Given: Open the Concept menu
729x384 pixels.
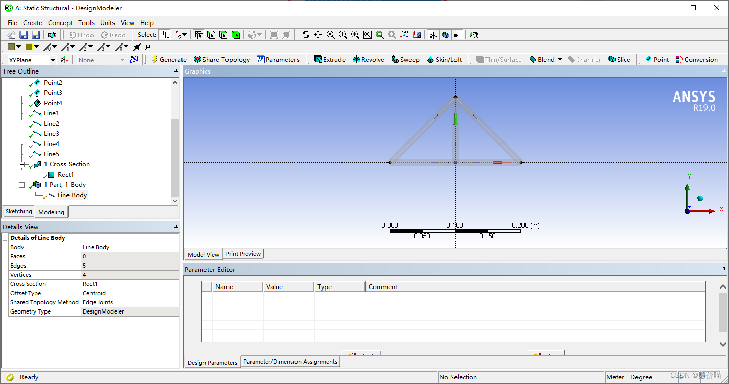Looking at the screenshot, I should 60,22.
